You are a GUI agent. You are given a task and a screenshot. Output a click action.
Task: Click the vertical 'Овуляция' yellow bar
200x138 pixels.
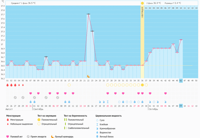(x=142, y=39)
